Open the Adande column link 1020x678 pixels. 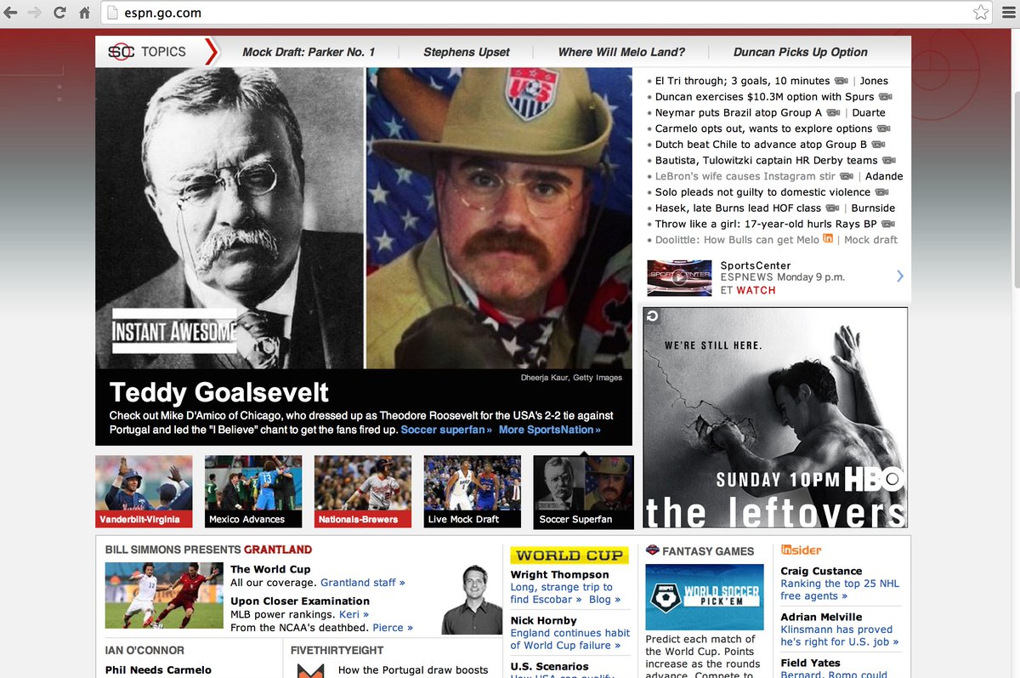click(884, 176)
